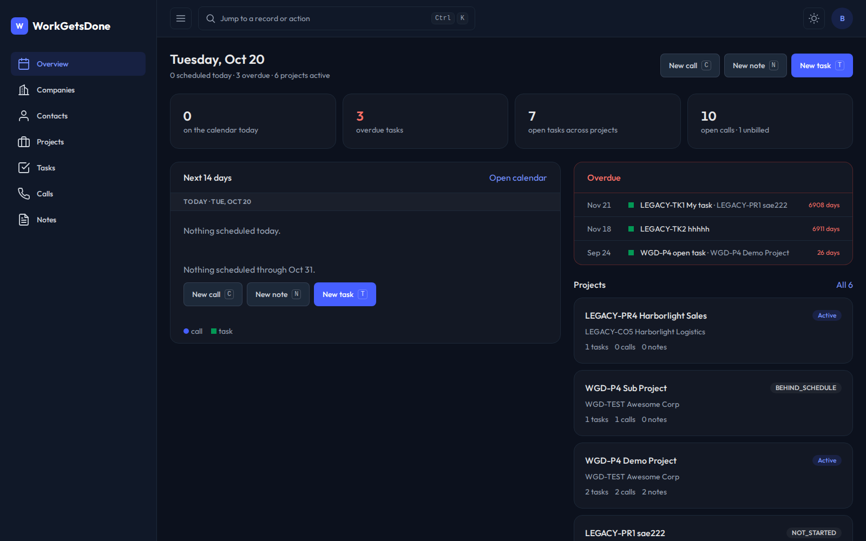Click the 7 open tasks stat card
Image resolution: width=866 pixels, height=541 pixels.
pyautogui.click(x=598, y=121)
